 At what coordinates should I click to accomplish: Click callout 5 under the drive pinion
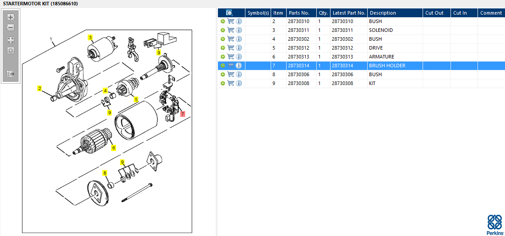click(136, 100)
